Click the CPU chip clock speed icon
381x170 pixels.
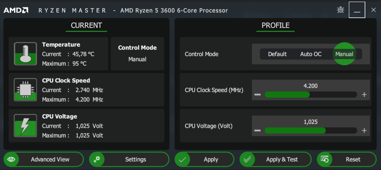tap(26, 90)
